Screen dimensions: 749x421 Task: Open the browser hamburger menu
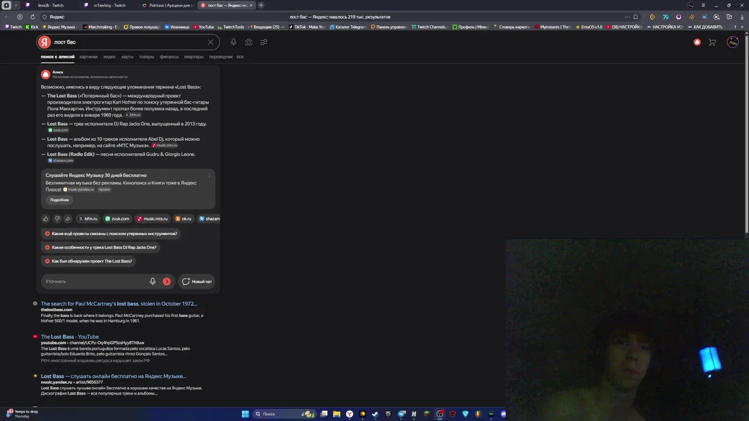click(x=703, y=5)
